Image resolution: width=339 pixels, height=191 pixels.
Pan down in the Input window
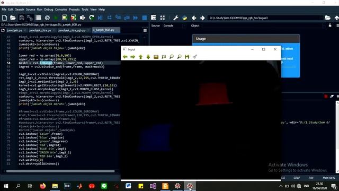148,57
